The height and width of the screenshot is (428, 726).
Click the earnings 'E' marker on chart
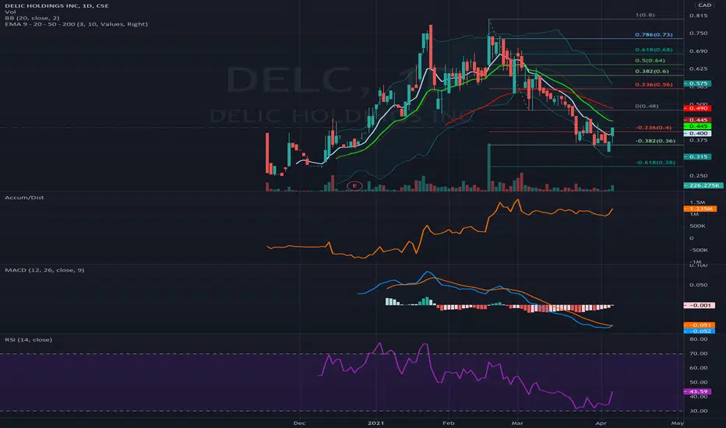pos(354,185)
